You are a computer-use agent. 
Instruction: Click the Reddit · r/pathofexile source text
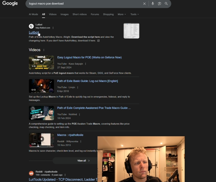coord(46,172)
